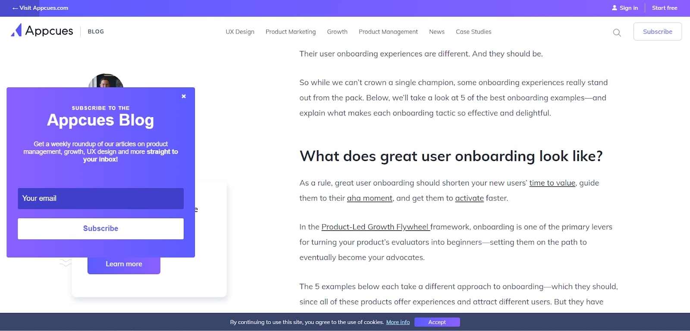Go to the Growth category
Screen dimensions: 690x331
[x=337, y=32]
